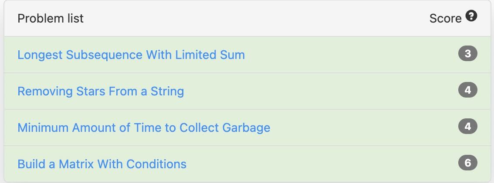The width and height of the screenshot is (494, 183).
Task: Open Build a Matrix With Conditions problem
Action: pos(102,164)
